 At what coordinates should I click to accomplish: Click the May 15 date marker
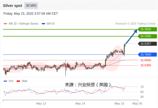(119, 103)
